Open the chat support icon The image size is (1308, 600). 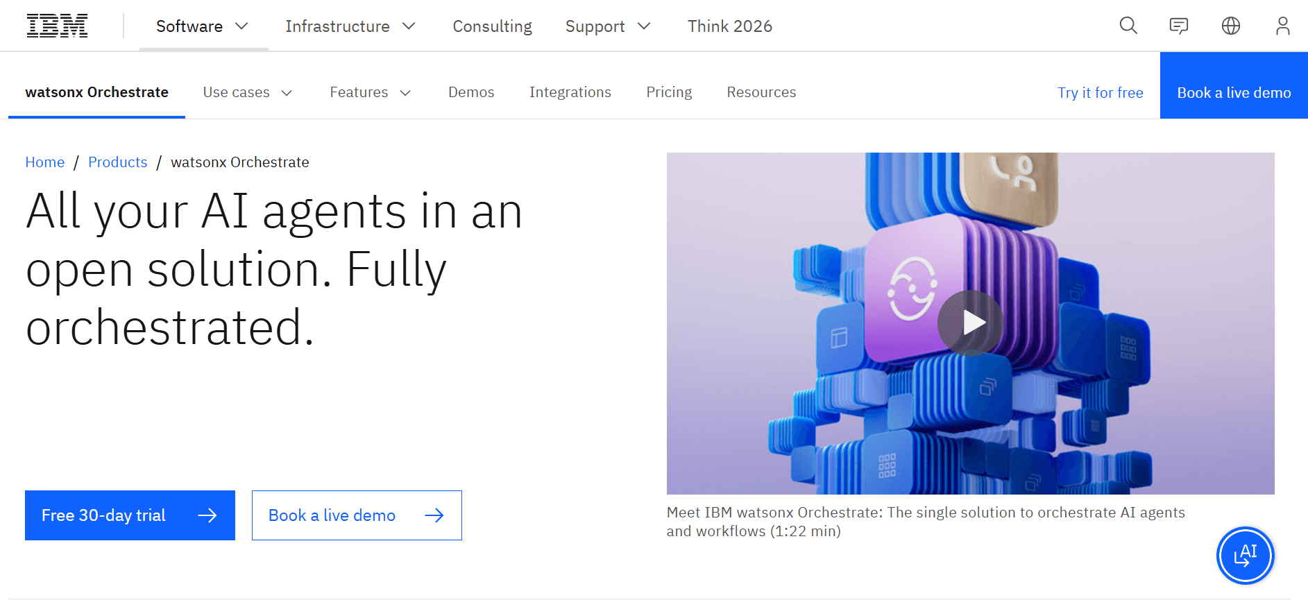point(1179,26)
